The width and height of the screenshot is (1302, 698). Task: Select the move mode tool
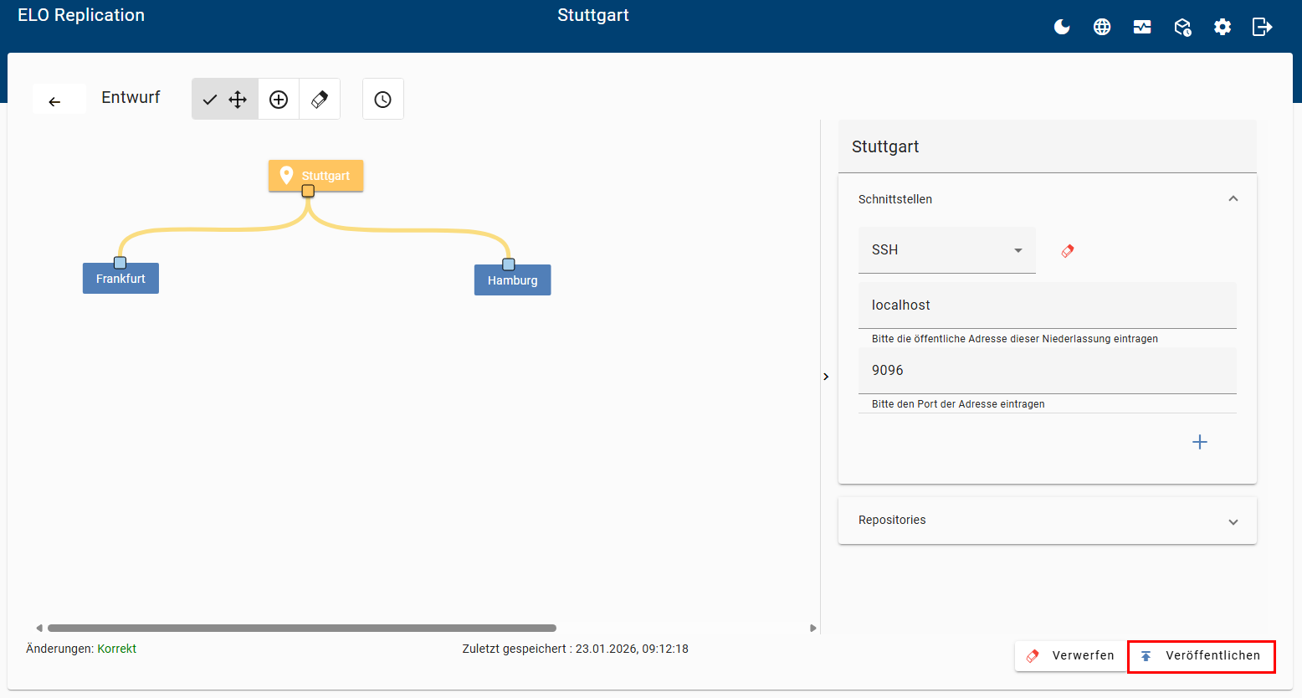225,100
